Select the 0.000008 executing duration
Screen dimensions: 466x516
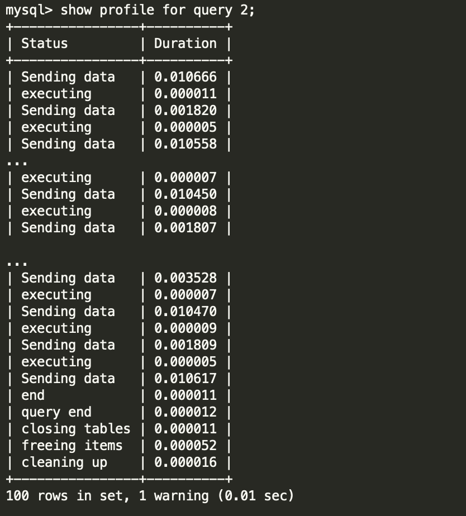[185, 211]
